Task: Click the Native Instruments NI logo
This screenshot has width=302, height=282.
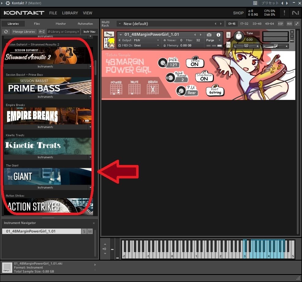Action: pyautogui.click(x=295, y=13)
